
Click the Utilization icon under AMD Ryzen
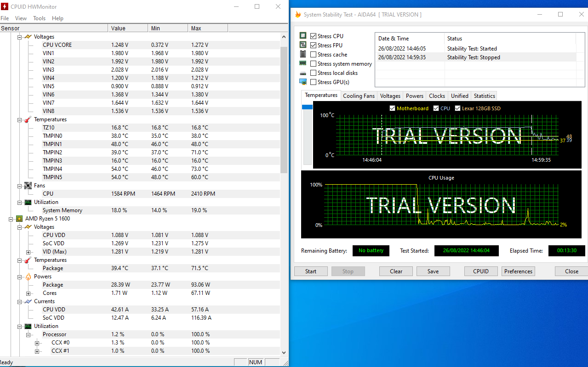(x=28, y=326)
